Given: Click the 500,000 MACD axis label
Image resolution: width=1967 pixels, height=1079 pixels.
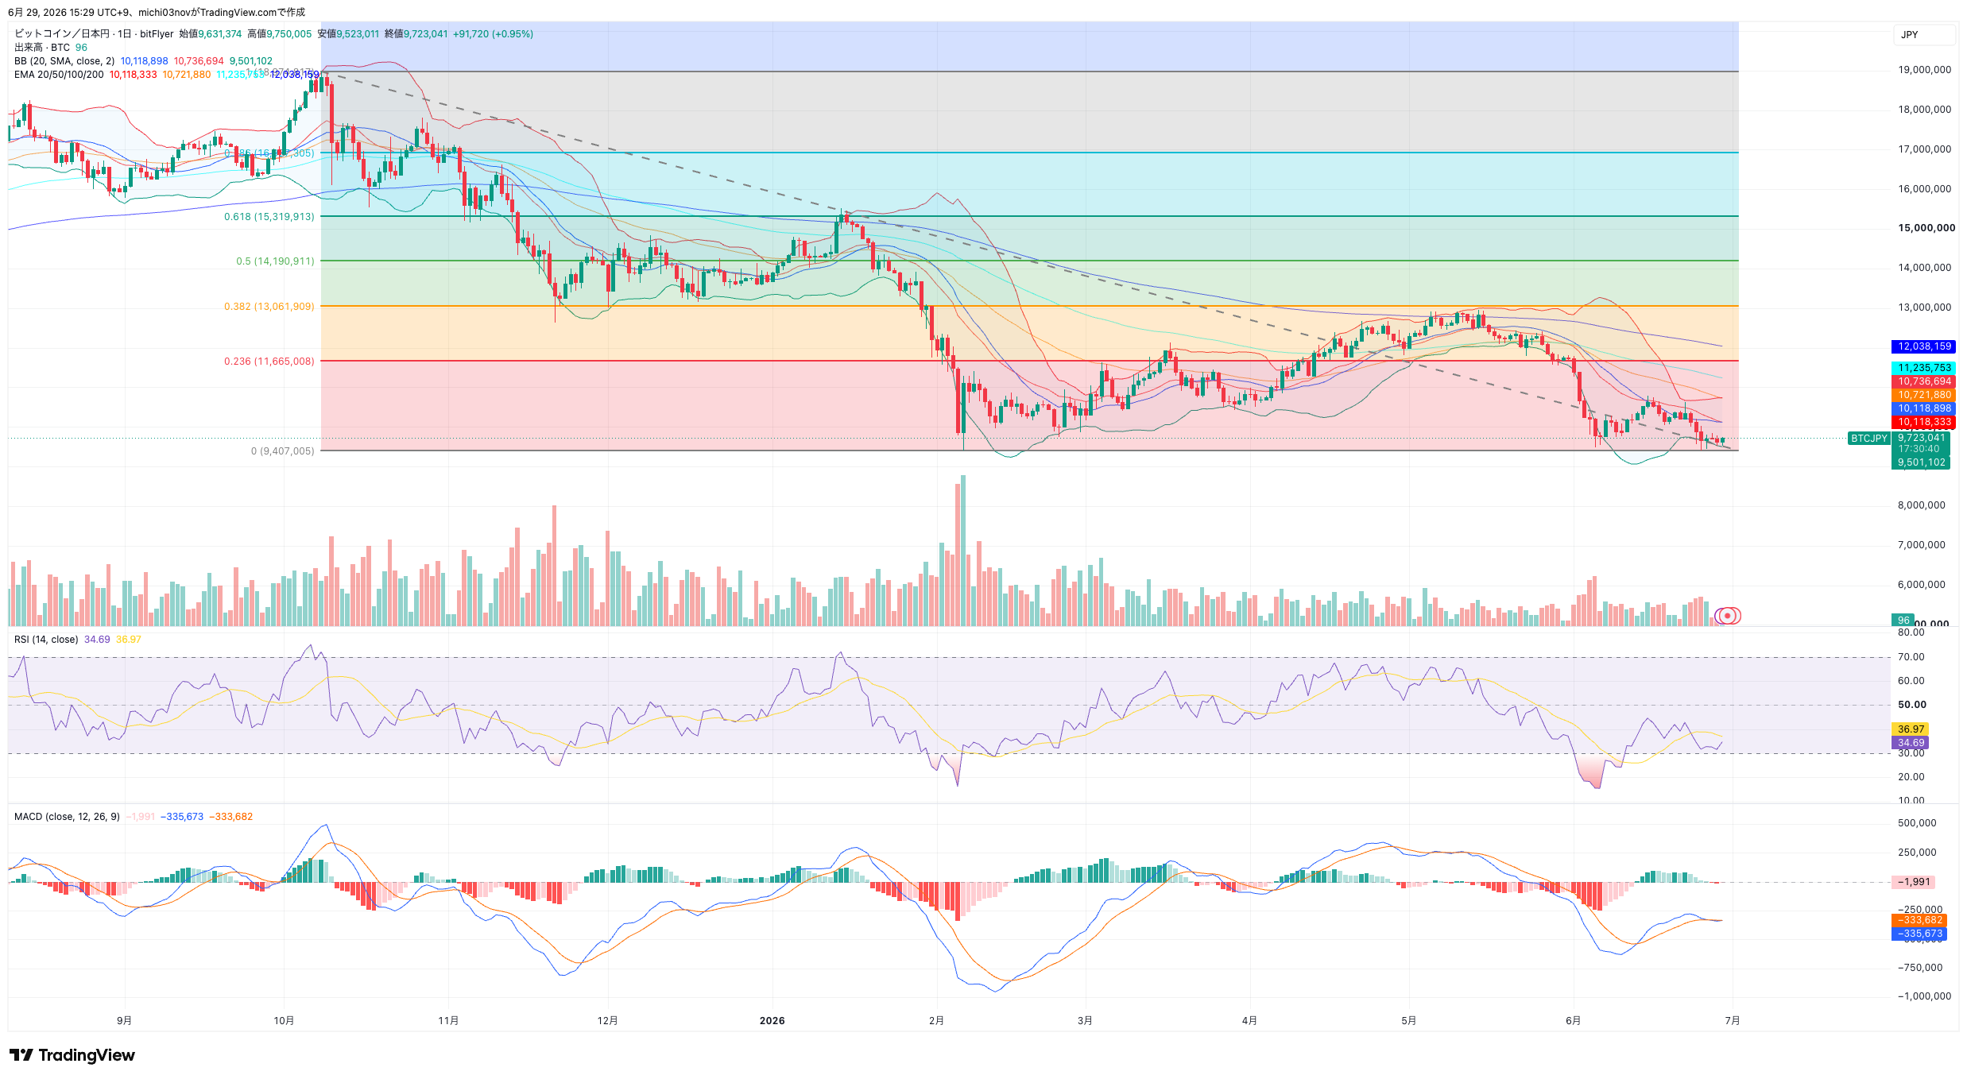Looking at the screenshot, I should point(1917,823).
